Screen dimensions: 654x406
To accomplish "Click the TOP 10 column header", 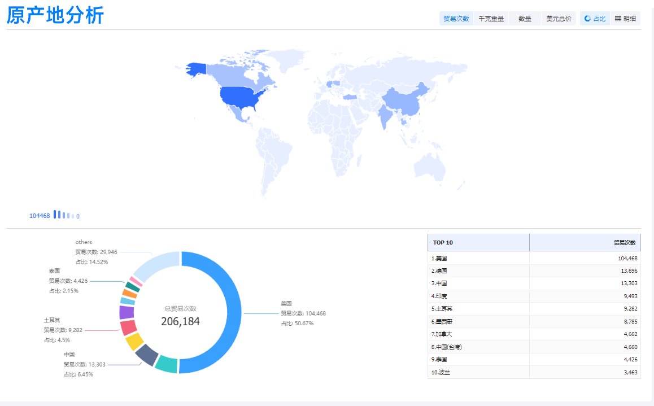I will tap(478, 243).
